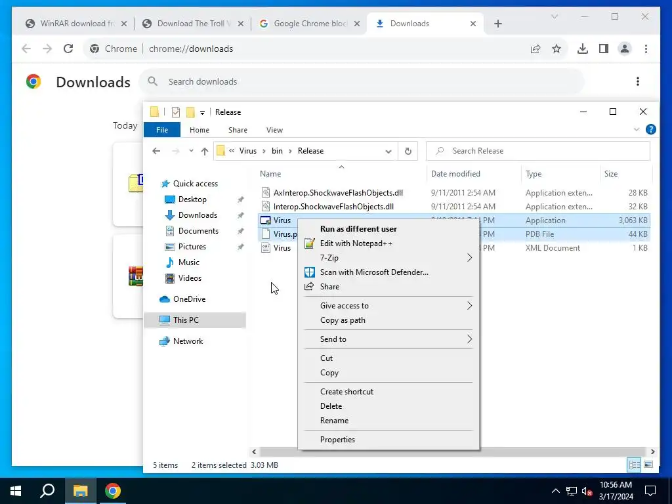
Task: Sort by the Date modified column header
Action: coord(455,173)
